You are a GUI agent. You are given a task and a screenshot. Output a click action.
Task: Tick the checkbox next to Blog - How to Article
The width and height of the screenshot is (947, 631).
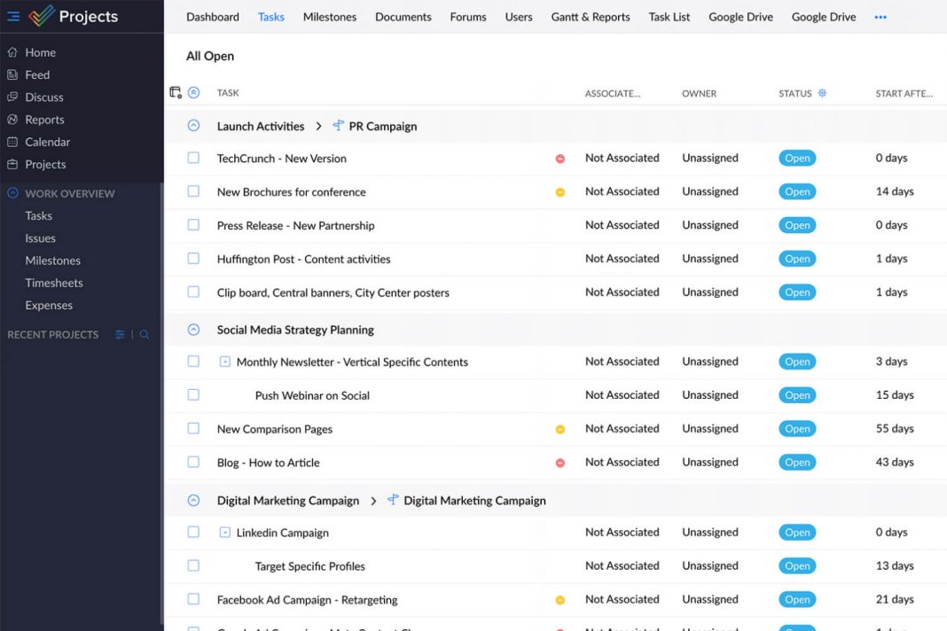[193, 462]
